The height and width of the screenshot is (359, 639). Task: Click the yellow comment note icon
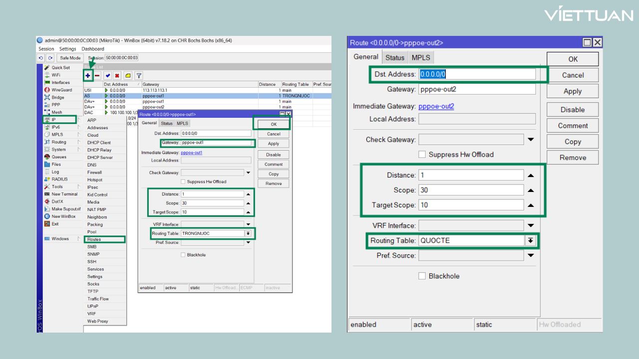coord(128,76)
